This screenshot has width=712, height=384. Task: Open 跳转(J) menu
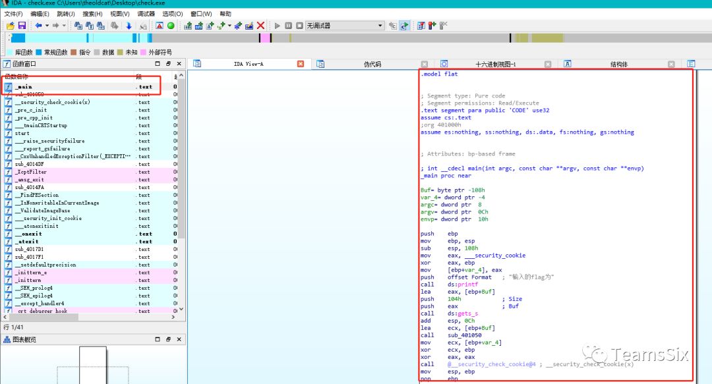tap(66, 14)
